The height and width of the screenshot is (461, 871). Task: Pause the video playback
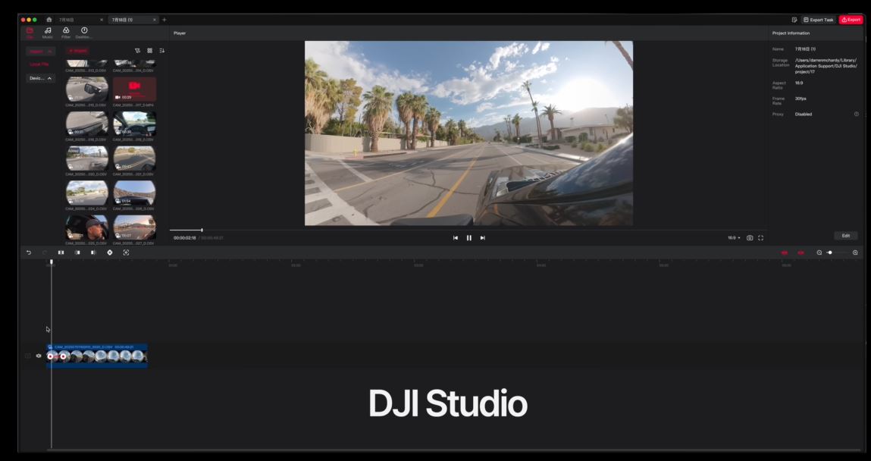tap(468, 238)
